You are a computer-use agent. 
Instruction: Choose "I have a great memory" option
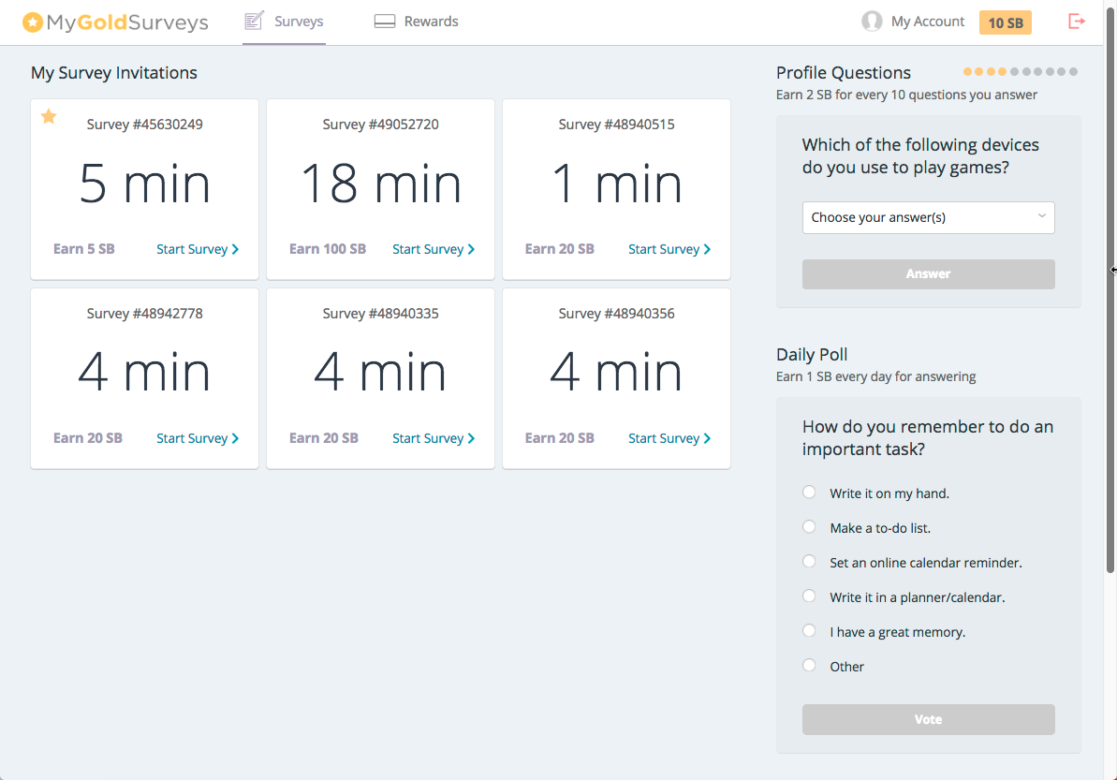click(809, 631)
